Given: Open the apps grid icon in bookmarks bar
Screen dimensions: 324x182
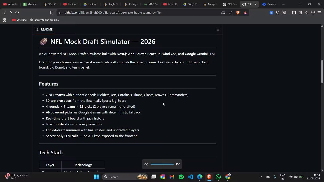Looking at the screenshot, I should click(4, 20).
